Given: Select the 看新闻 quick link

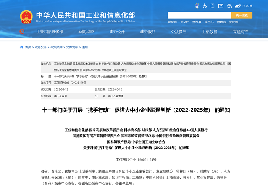Looking at the screenshot, I should pyautogui.click(x=172, y=22).
